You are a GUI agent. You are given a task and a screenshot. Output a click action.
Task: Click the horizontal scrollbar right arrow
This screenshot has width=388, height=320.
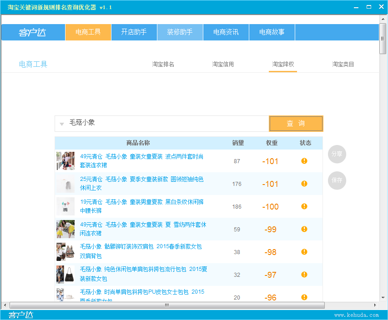[375, 305]
